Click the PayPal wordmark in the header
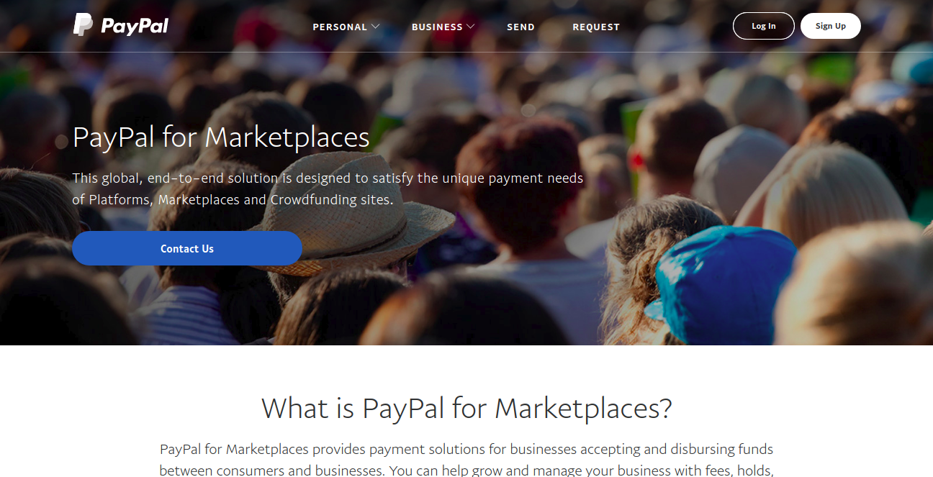The height and width of the screenshot is (477, 933). pos(135,26)
